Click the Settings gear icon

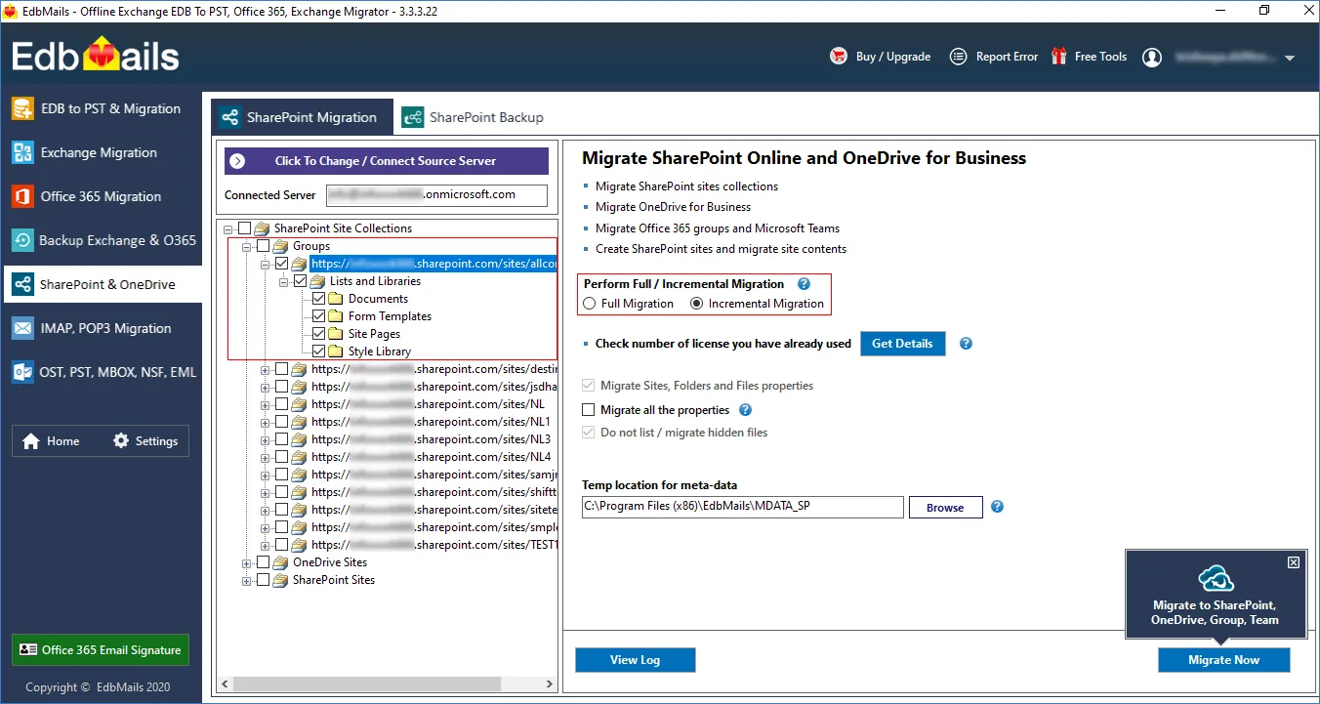coord(121,440)
